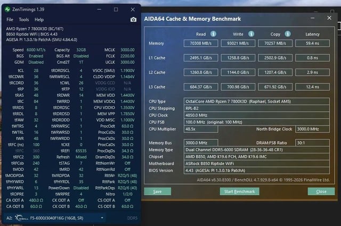Click the Memory Copy 70257 MB/s field

point(275,43)
